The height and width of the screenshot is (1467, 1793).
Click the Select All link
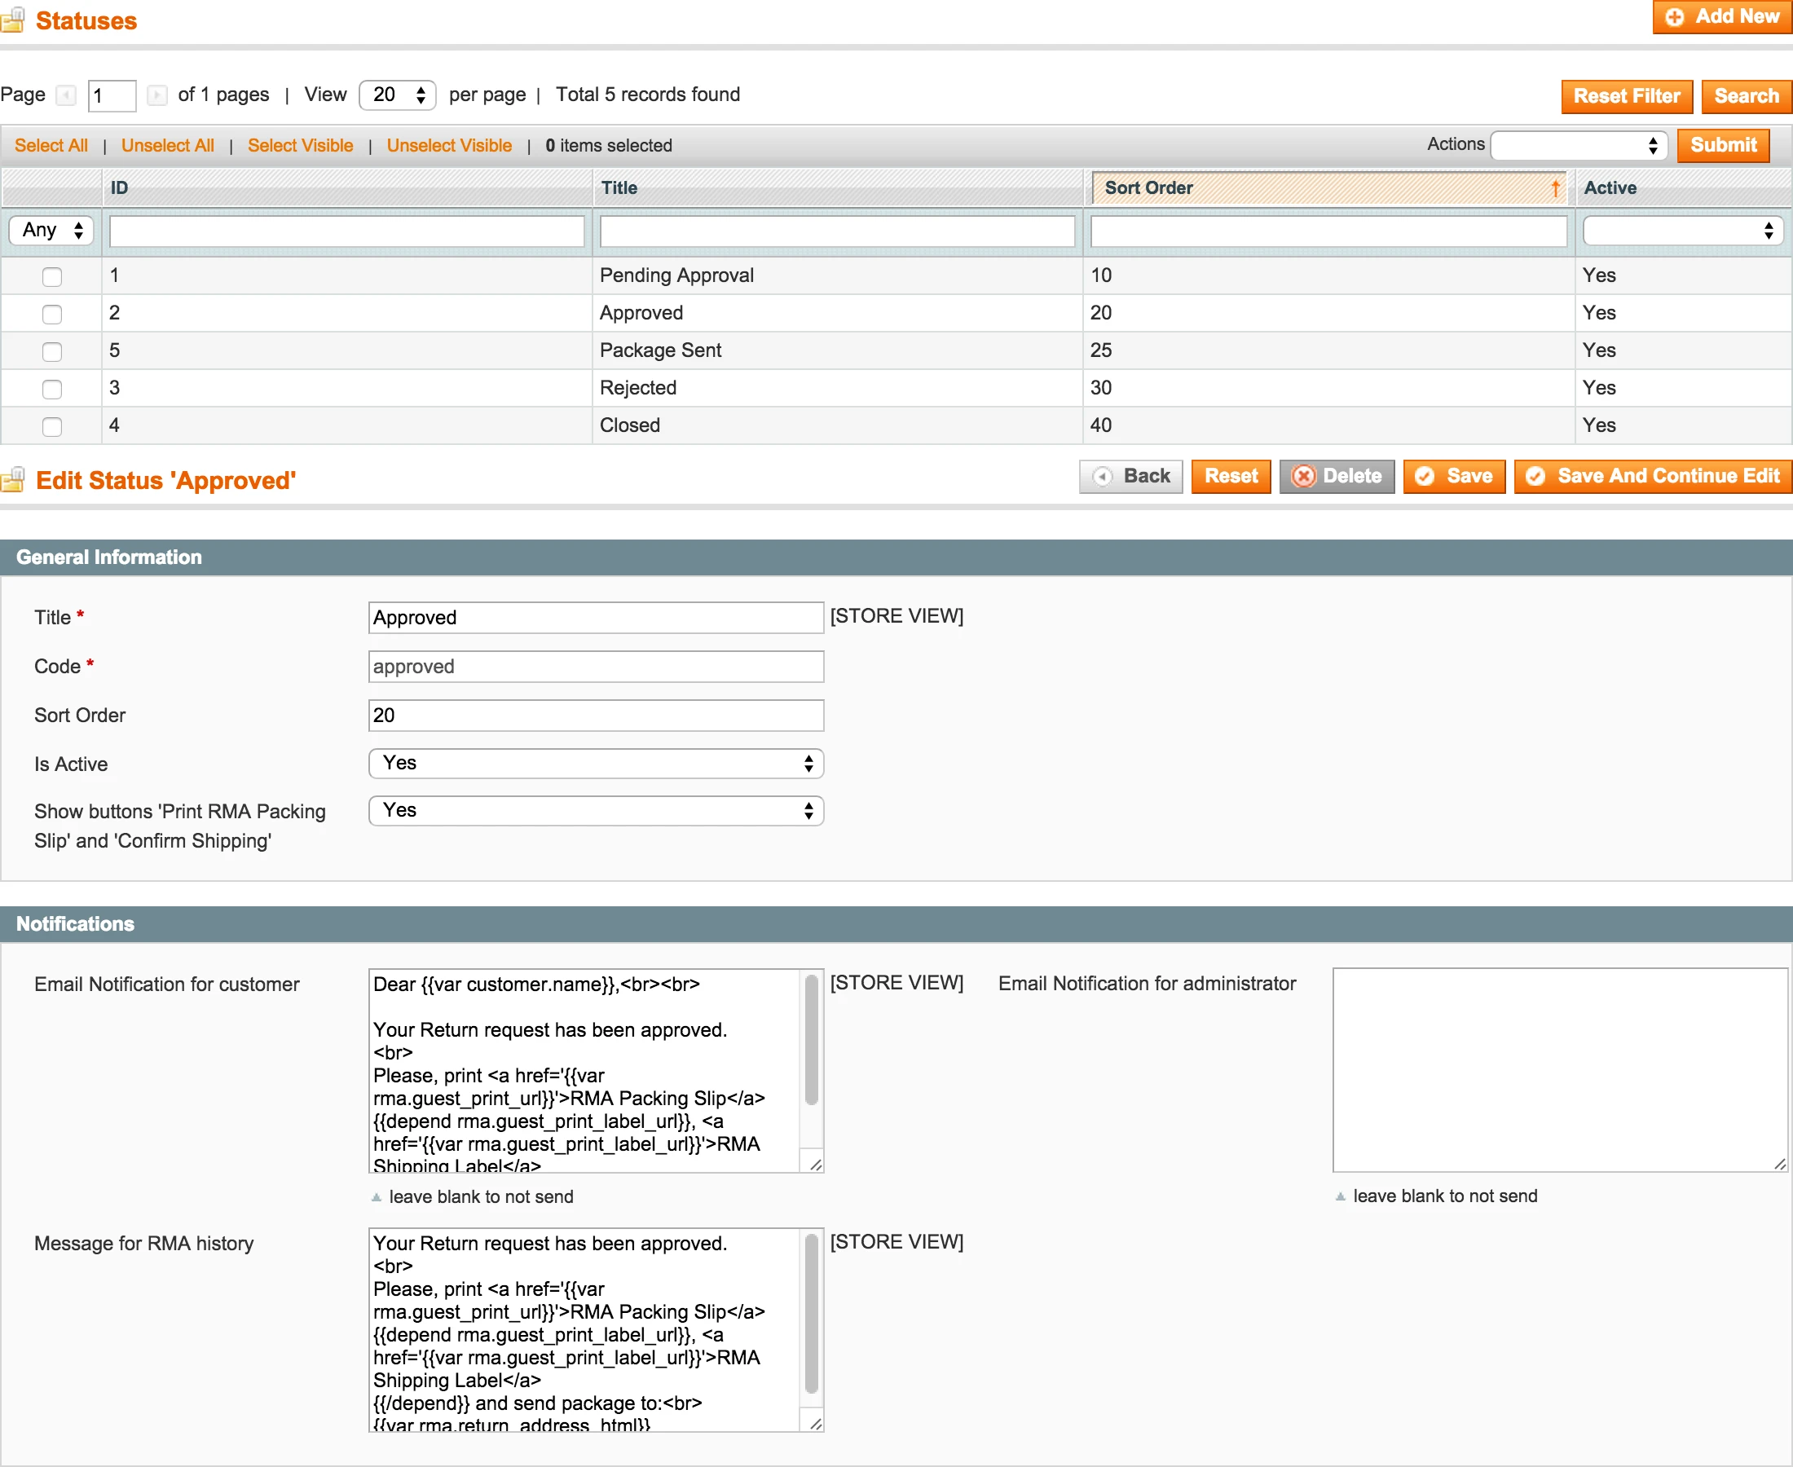tap(51, 145)
